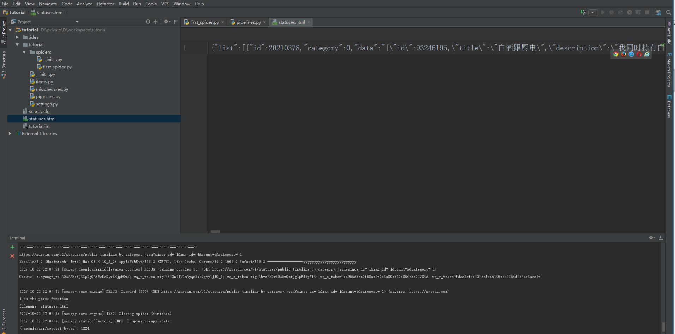Open the Maven Projects side panel
Image resolution: width=675 pixels, height=334 pixels.
tap(669, 70)
